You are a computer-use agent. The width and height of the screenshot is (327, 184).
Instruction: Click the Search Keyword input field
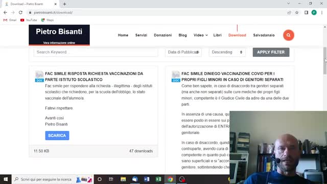coord(96,52)
